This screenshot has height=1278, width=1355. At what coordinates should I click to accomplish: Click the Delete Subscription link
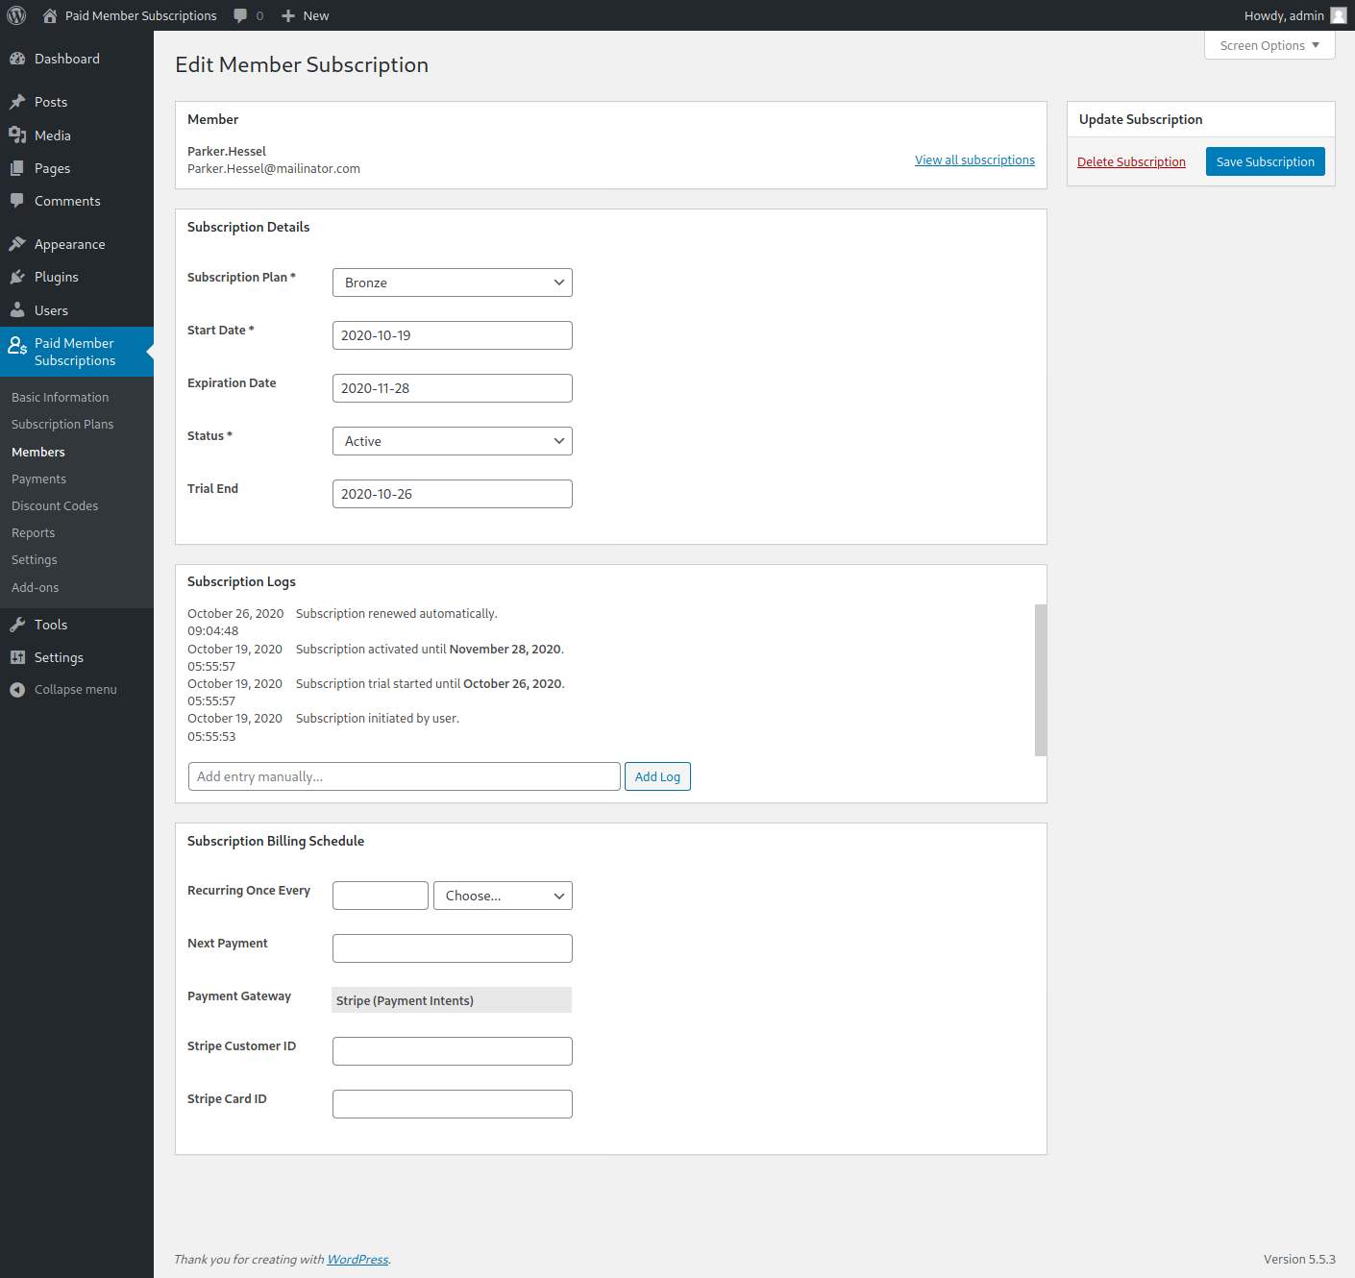click(1131, 161)
